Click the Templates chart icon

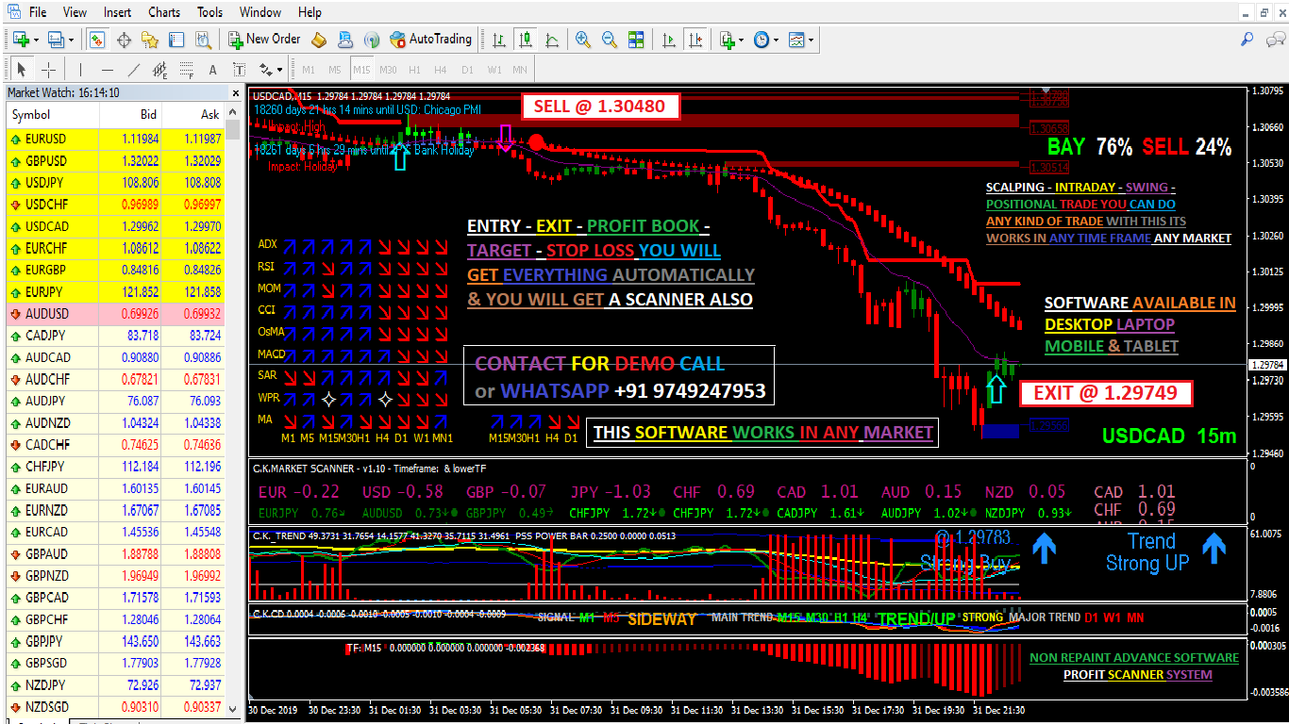796,40
